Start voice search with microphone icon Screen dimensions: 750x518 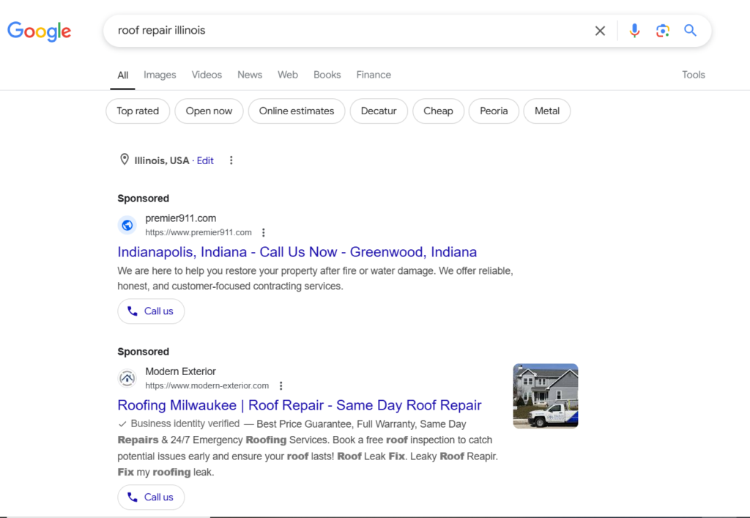pos(634,31)
